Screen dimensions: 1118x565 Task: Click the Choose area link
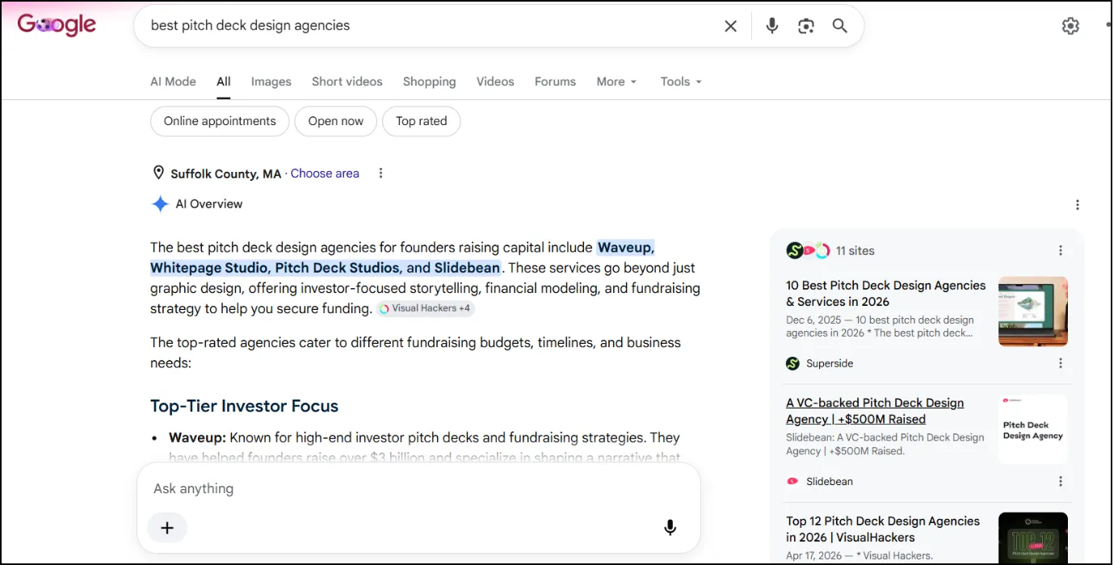[325, 174]
